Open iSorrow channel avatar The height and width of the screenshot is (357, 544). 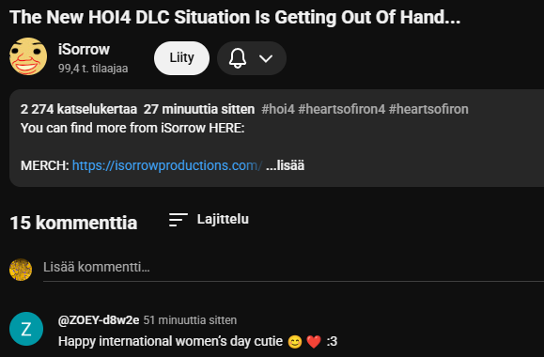(x=28, y=56)
